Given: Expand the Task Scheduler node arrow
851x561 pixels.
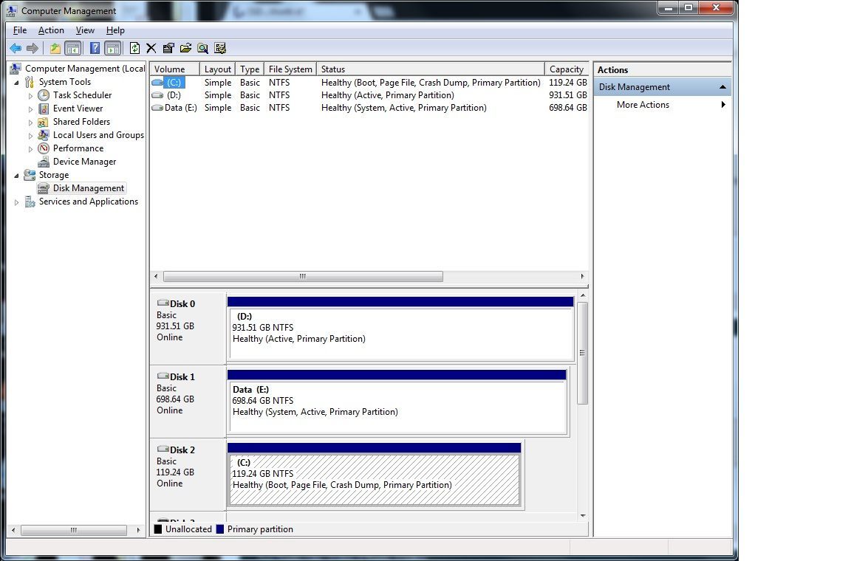Looking at the screenshot, I should coord(30,95).
